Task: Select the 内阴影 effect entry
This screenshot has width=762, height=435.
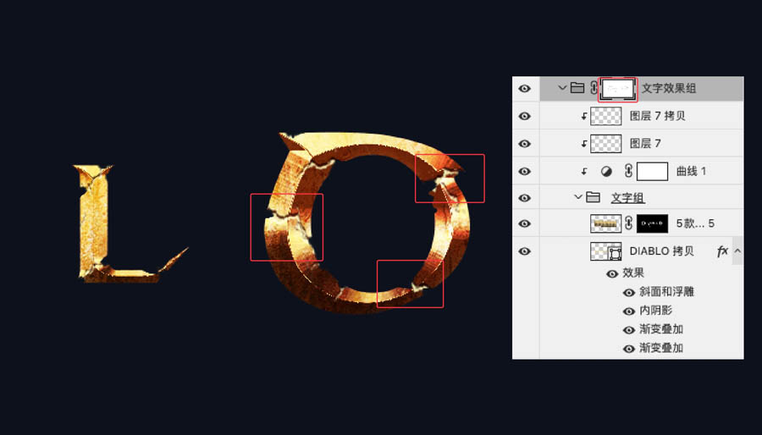Action: (x=656, y=311)
